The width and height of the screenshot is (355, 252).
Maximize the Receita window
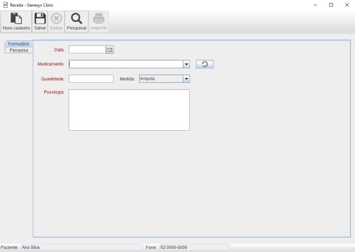point(331,5)
